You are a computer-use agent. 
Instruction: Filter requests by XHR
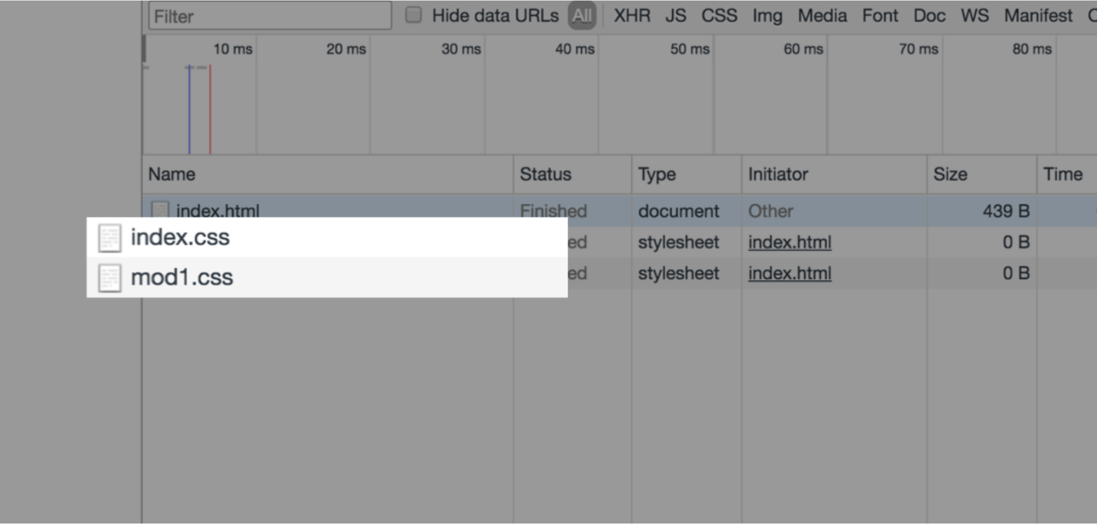(632, 16)
